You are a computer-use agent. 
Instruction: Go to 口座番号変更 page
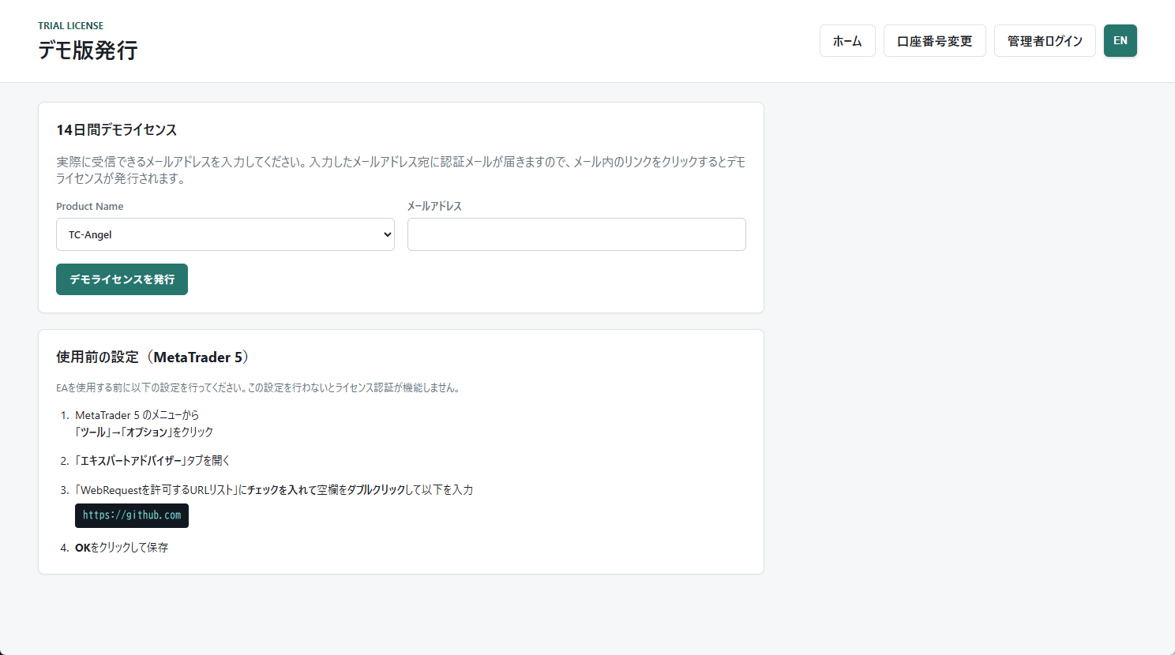click(934, 41)
